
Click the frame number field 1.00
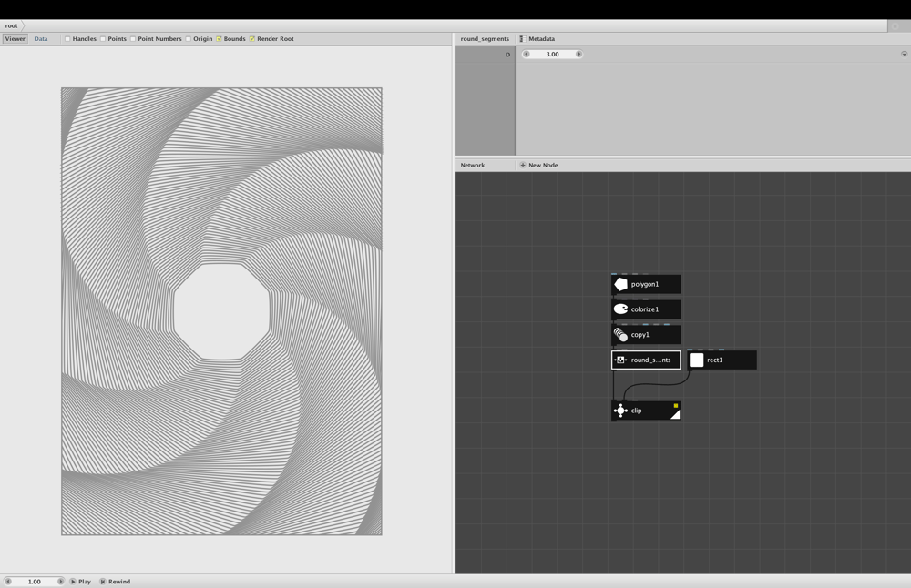35,581
